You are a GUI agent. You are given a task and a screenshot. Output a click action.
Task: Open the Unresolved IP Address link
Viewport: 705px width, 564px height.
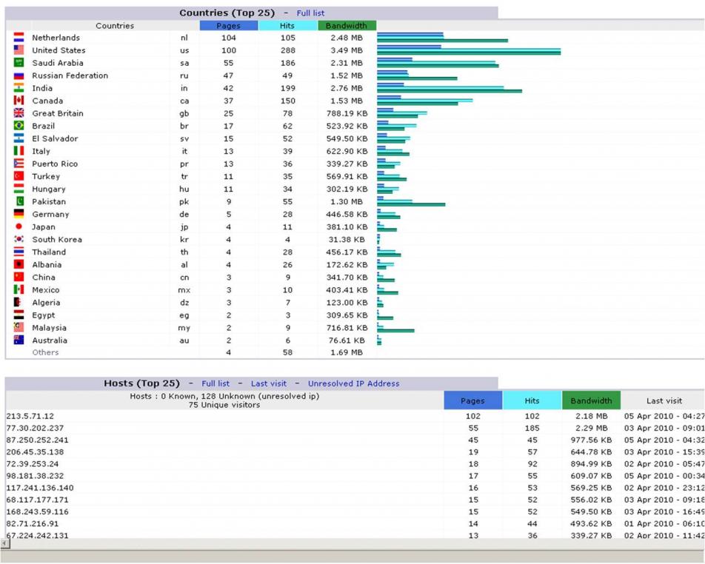[353, 383]
